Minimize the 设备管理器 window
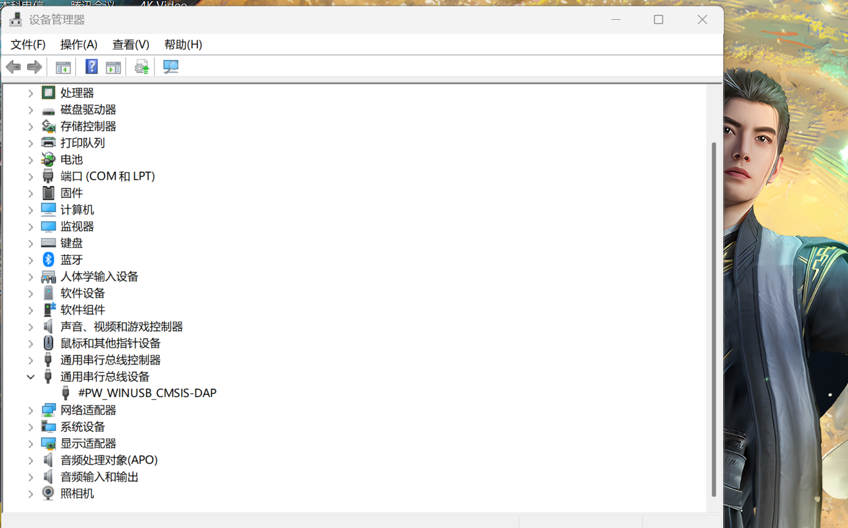Viewport: 848px width, 528px height. point(616,20)
